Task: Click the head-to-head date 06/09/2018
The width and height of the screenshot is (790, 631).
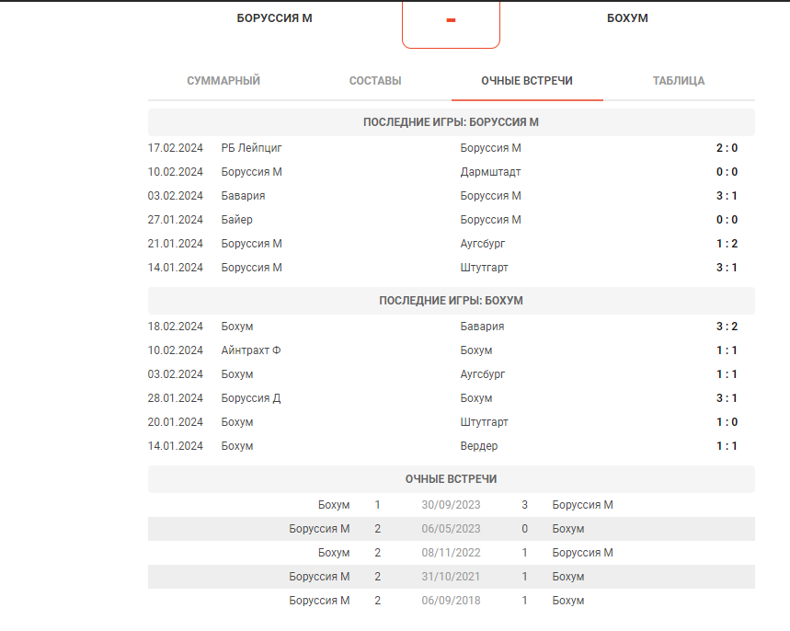Action: (x=451, y=601)
